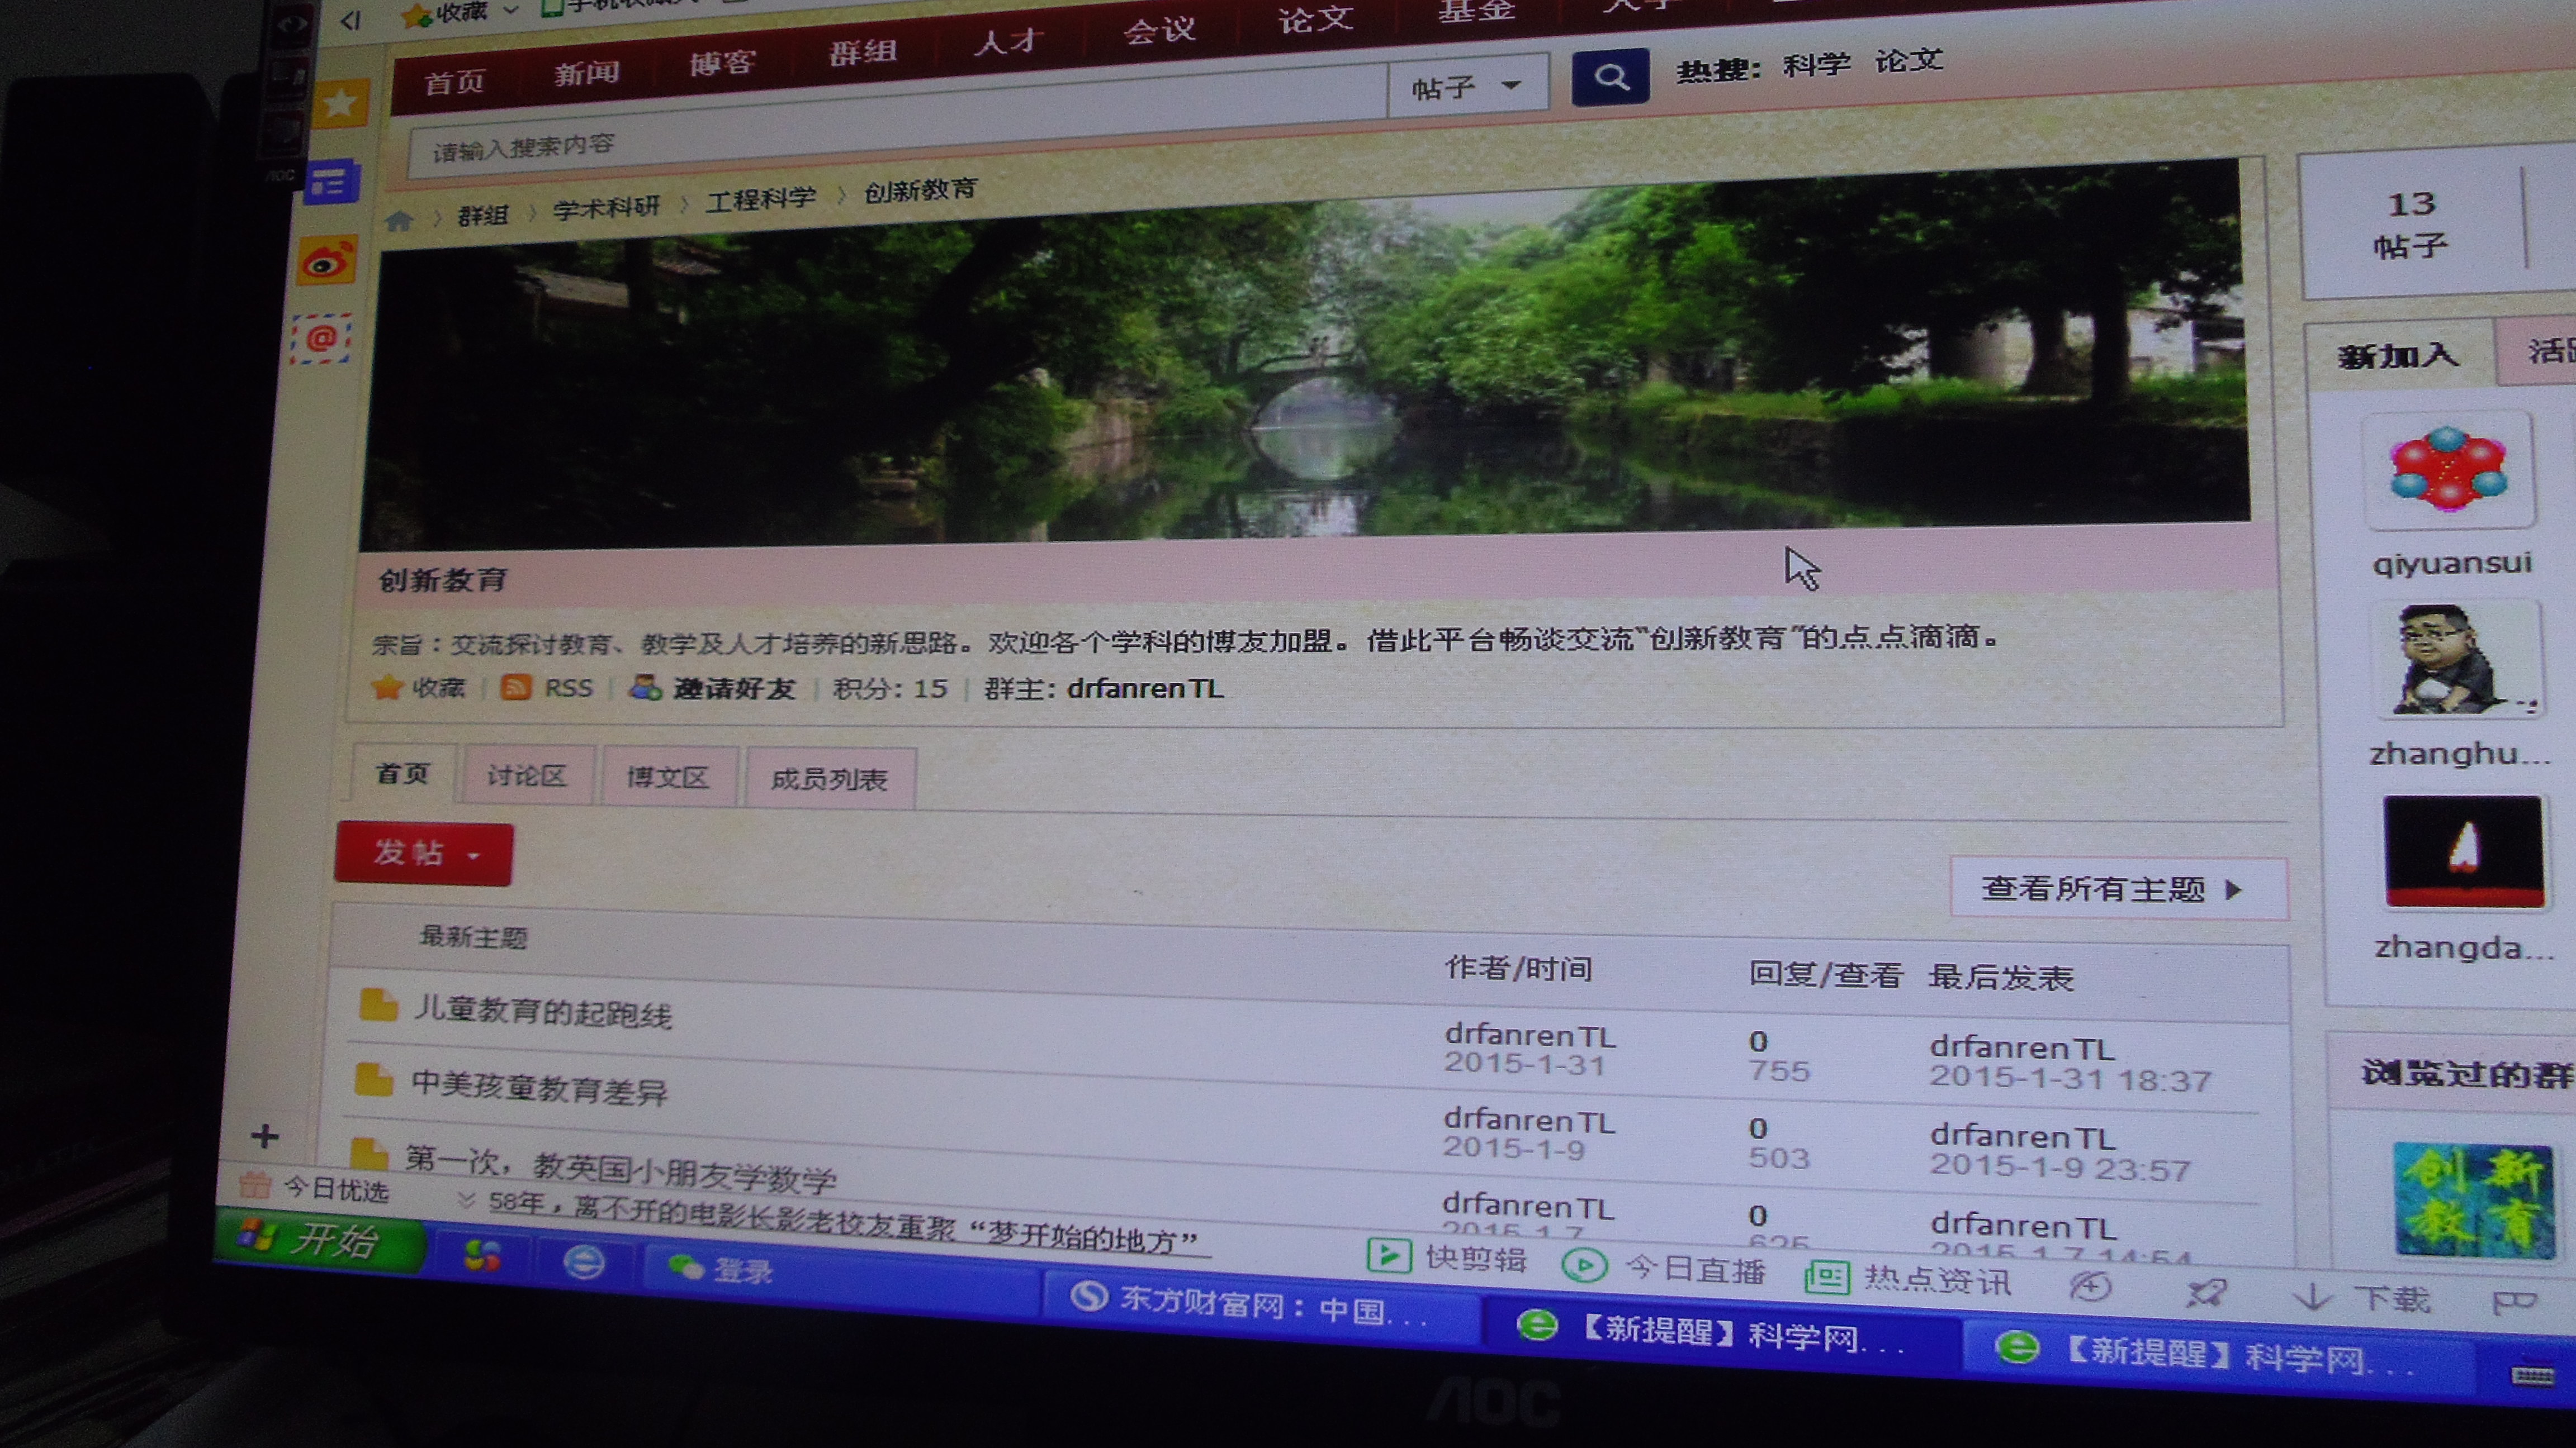Open folder icon for 中美孩童教育差异
Screen dimensions: 2576x1448
(374, 1079)
